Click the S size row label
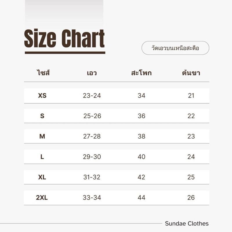This screenshot has width=232, height=232. coord(42,116)
